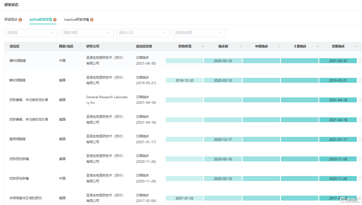The height and width of the screenshot is (205, 362).
Task: Click Ⅱ期临床 (2017-02-06) progress cell
Action: coord(146,198)
